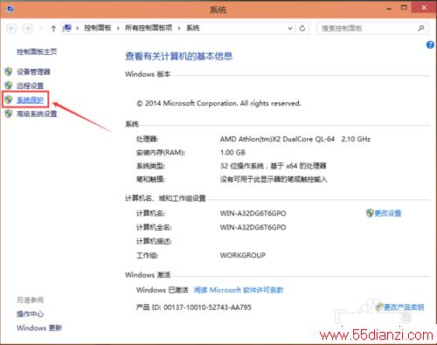This screenshot has height=345, width=437.
Task: Open Windows 更新 link in sidebar
Action: [39, 328]
